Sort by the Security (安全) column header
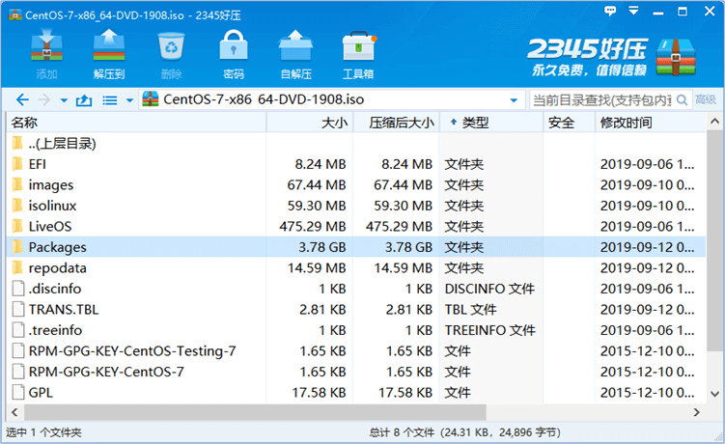Image resolution: width=725 pixels, height=444 pixels. [570, 123]
